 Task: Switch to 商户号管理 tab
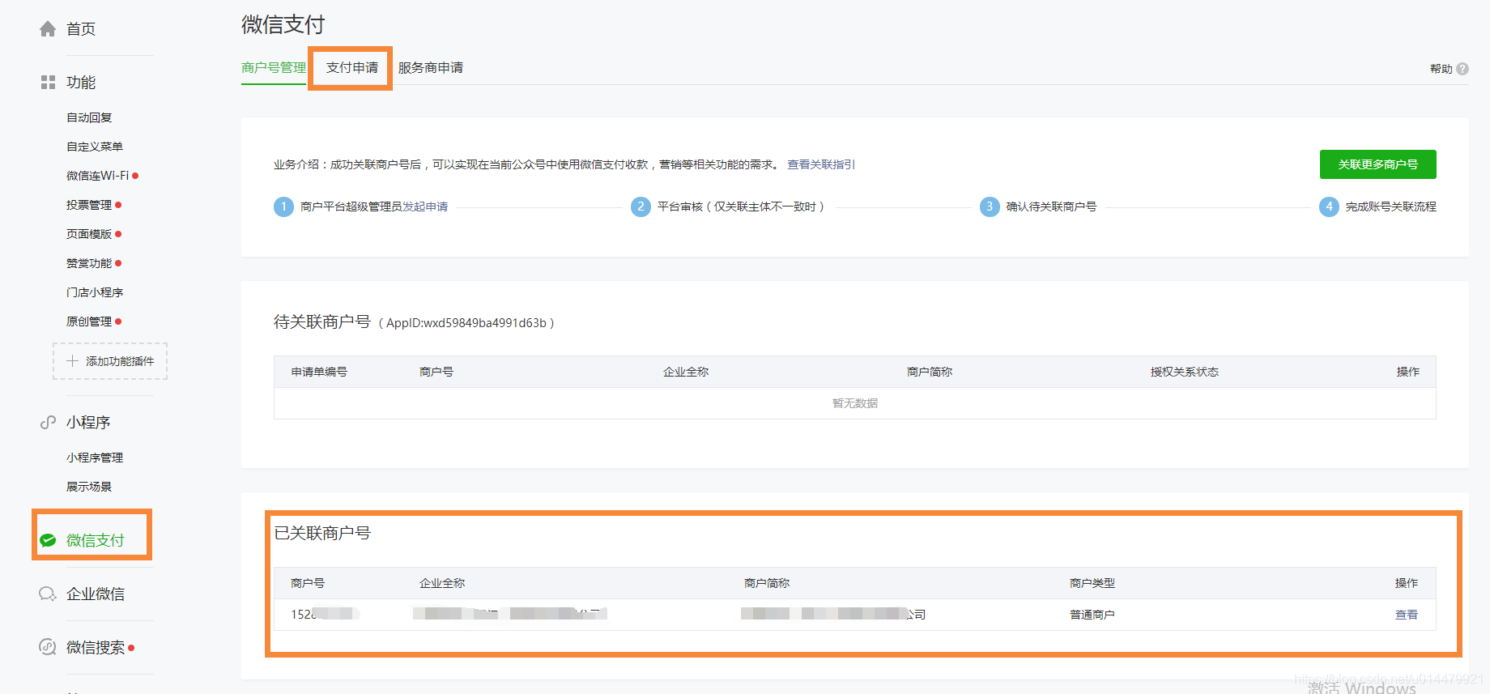click(274, 68)
